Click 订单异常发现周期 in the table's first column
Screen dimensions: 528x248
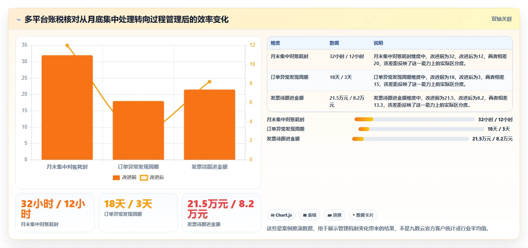pyautogui.click(x=290, y=77)
